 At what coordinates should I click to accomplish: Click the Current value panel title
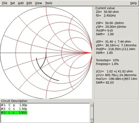tap(105, 8)
